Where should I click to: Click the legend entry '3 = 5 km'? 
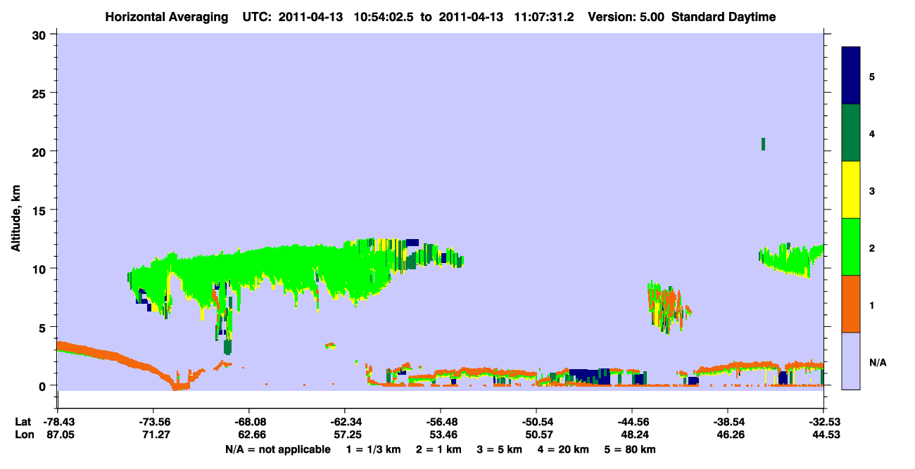coord(500,449)
